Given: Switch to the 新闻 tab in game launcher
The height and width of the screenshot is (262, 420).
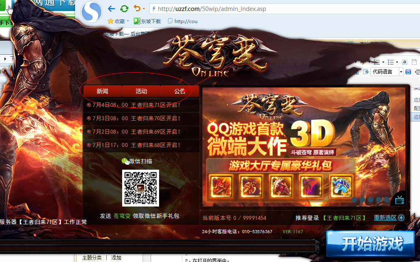Looking at the screenshot, I should coord(103,91).
